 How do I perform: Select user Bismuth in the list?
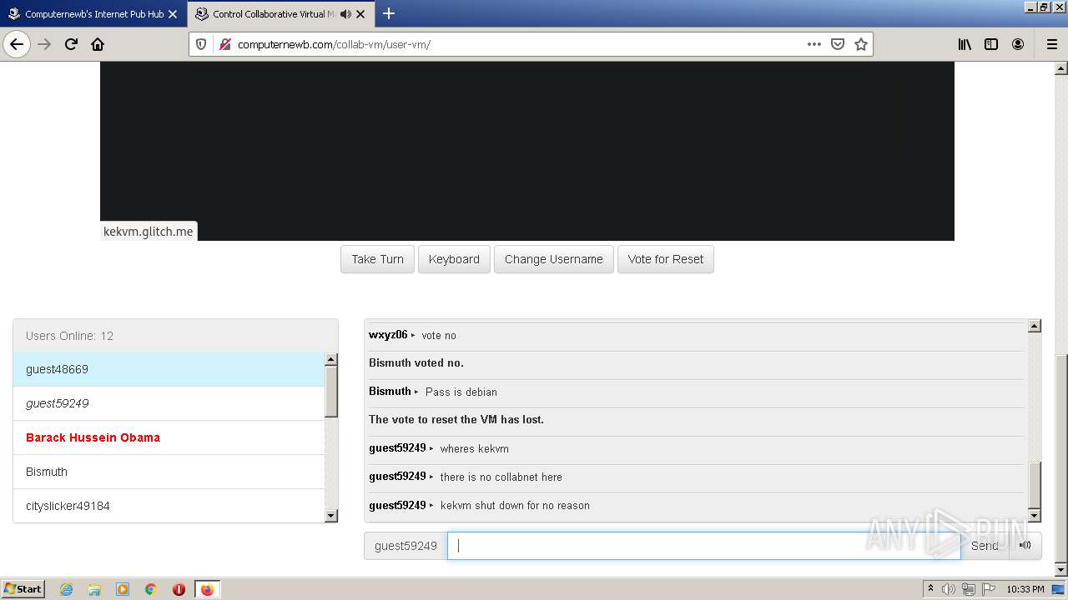[x=169, y=472]
